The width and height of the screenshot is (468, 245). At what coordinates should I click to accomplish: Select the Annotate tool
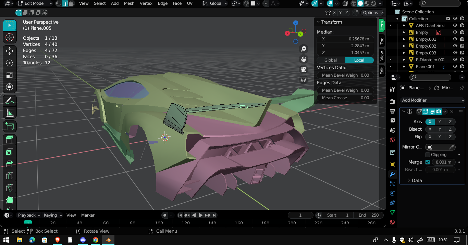coord(10,101)
